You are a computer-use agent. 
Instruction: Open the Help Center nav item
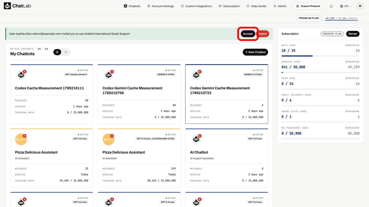[x=256, y=6]
